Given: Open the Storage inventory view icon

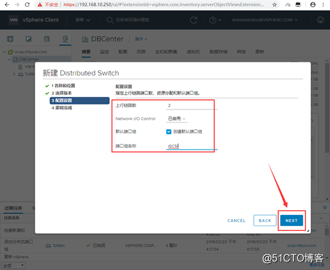Looking at the screenshot, I should [47, 39].
